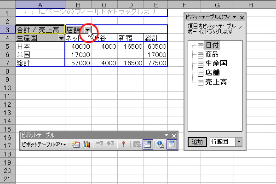276x184 pixels.
Task: Click the 日本 row label cell
Action: [x=40, y=46]
